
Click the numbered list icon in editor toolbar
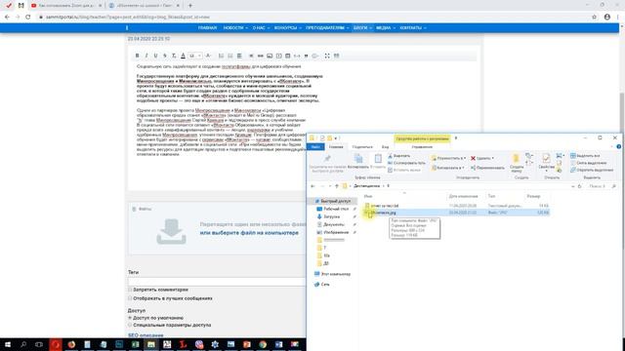point(221,56)
